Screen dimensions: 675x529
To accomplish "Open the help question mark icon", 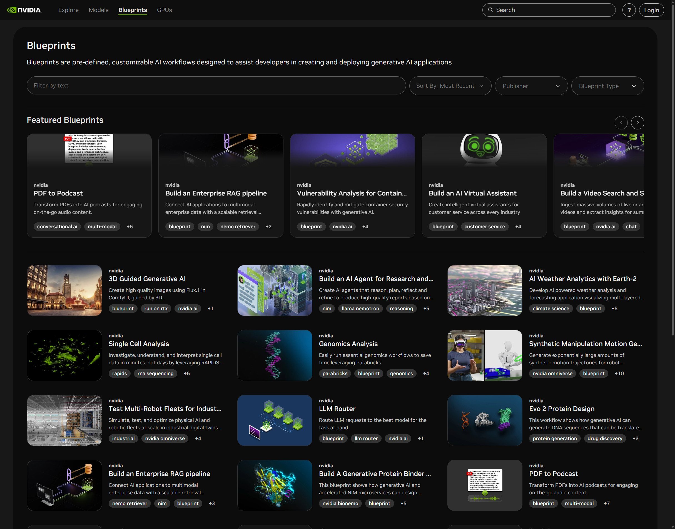I will pos(629,10).
